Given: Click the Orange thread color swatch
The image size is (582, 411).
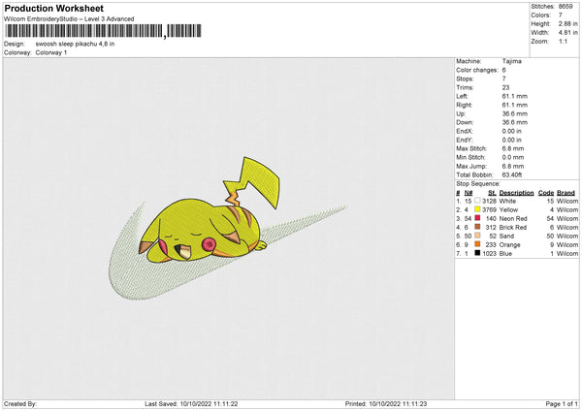Looking at the screenshot, I should click(x=477, y=244).
